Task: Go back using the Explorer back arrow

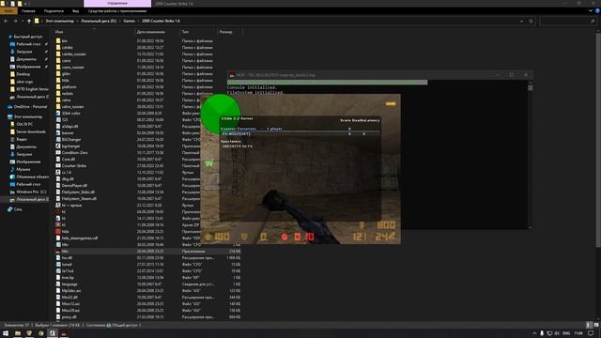Action: click(x=6, y=21)
